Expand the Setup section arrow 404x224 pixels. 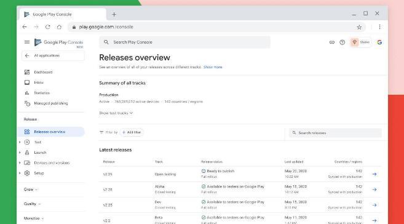tap(20, 173)
